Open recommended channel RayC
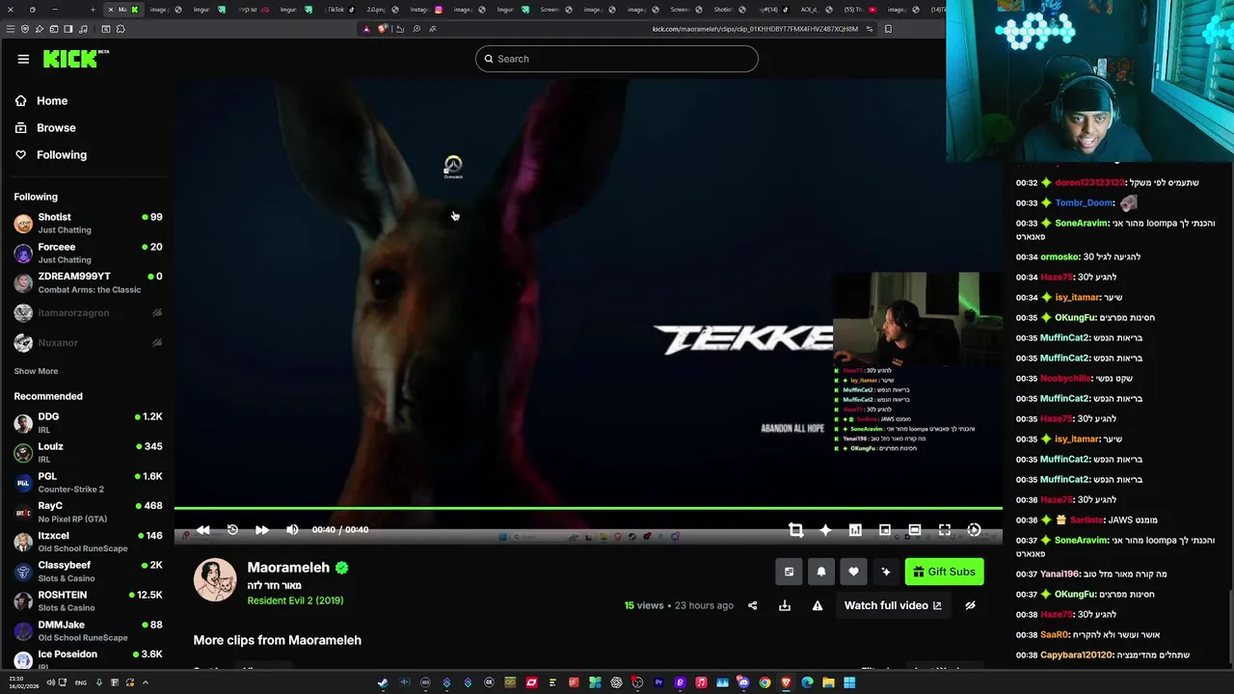The width and height of the screenshot is (1234, 694). 88,512
